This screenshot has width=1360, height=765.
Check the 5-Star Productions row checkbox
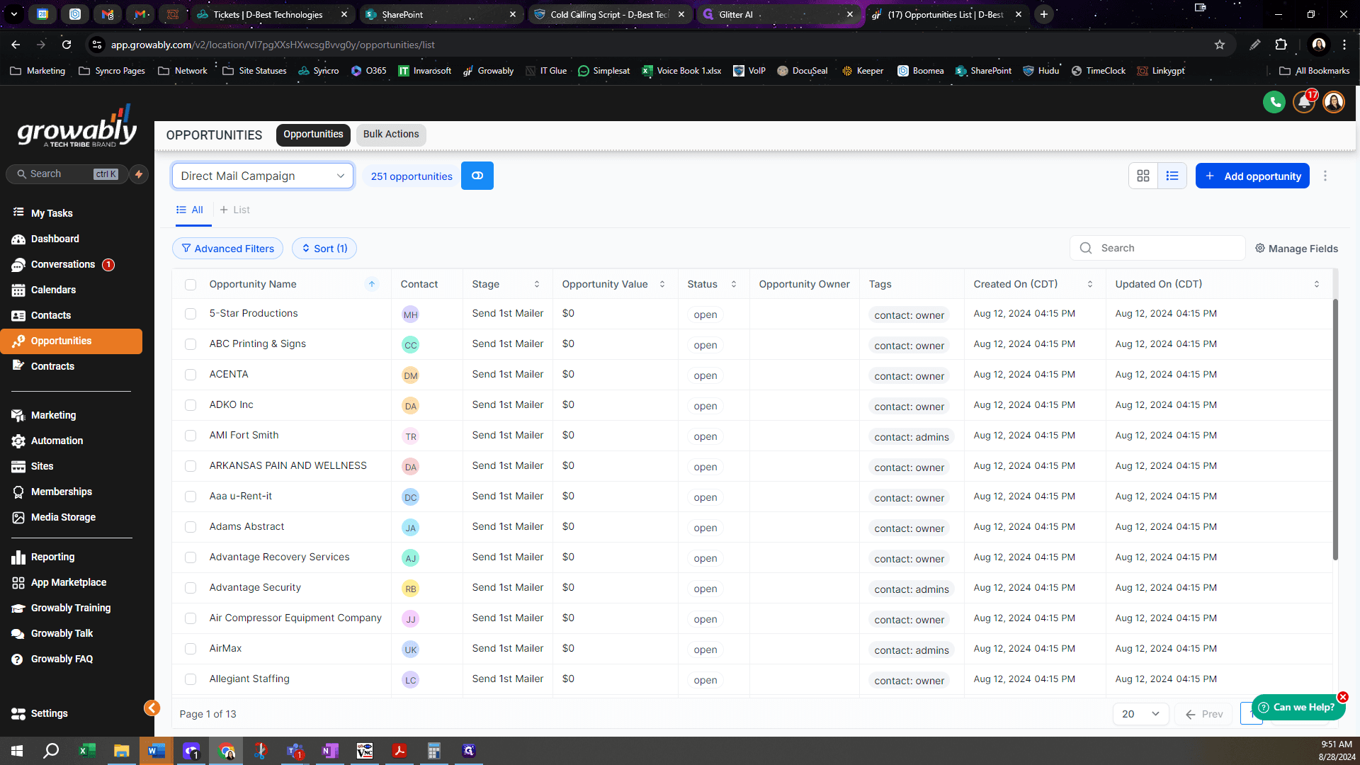click(191, 314)
